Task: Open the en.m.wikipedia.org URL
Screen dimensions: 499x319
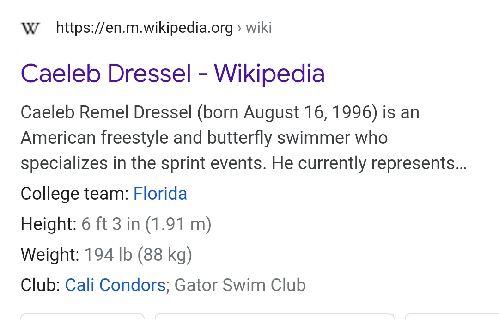Action: pos(145,28)
